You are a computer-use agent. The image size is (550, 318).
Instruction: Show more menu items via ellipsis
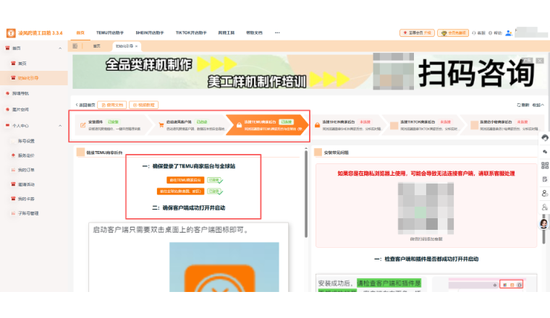tap(277, 33)
